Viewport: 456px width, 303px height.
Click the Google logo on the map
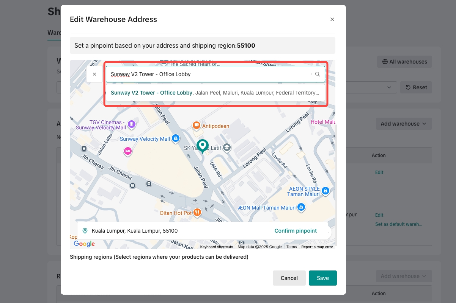84,244
